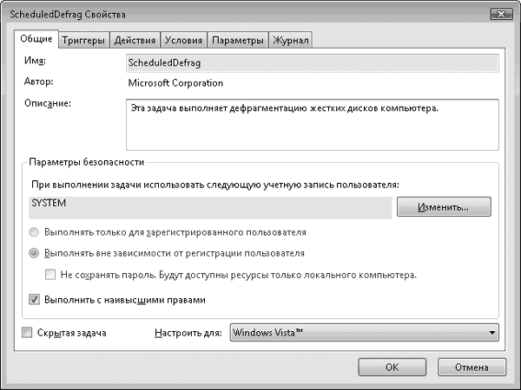The width and height of the screenshot is (521, 390).
Task: Click the Отмена button
Action: 471,367
